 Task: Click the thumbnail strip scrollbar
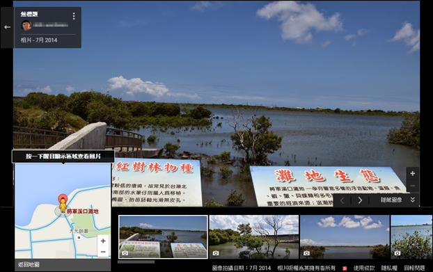[x=136, y=262]
